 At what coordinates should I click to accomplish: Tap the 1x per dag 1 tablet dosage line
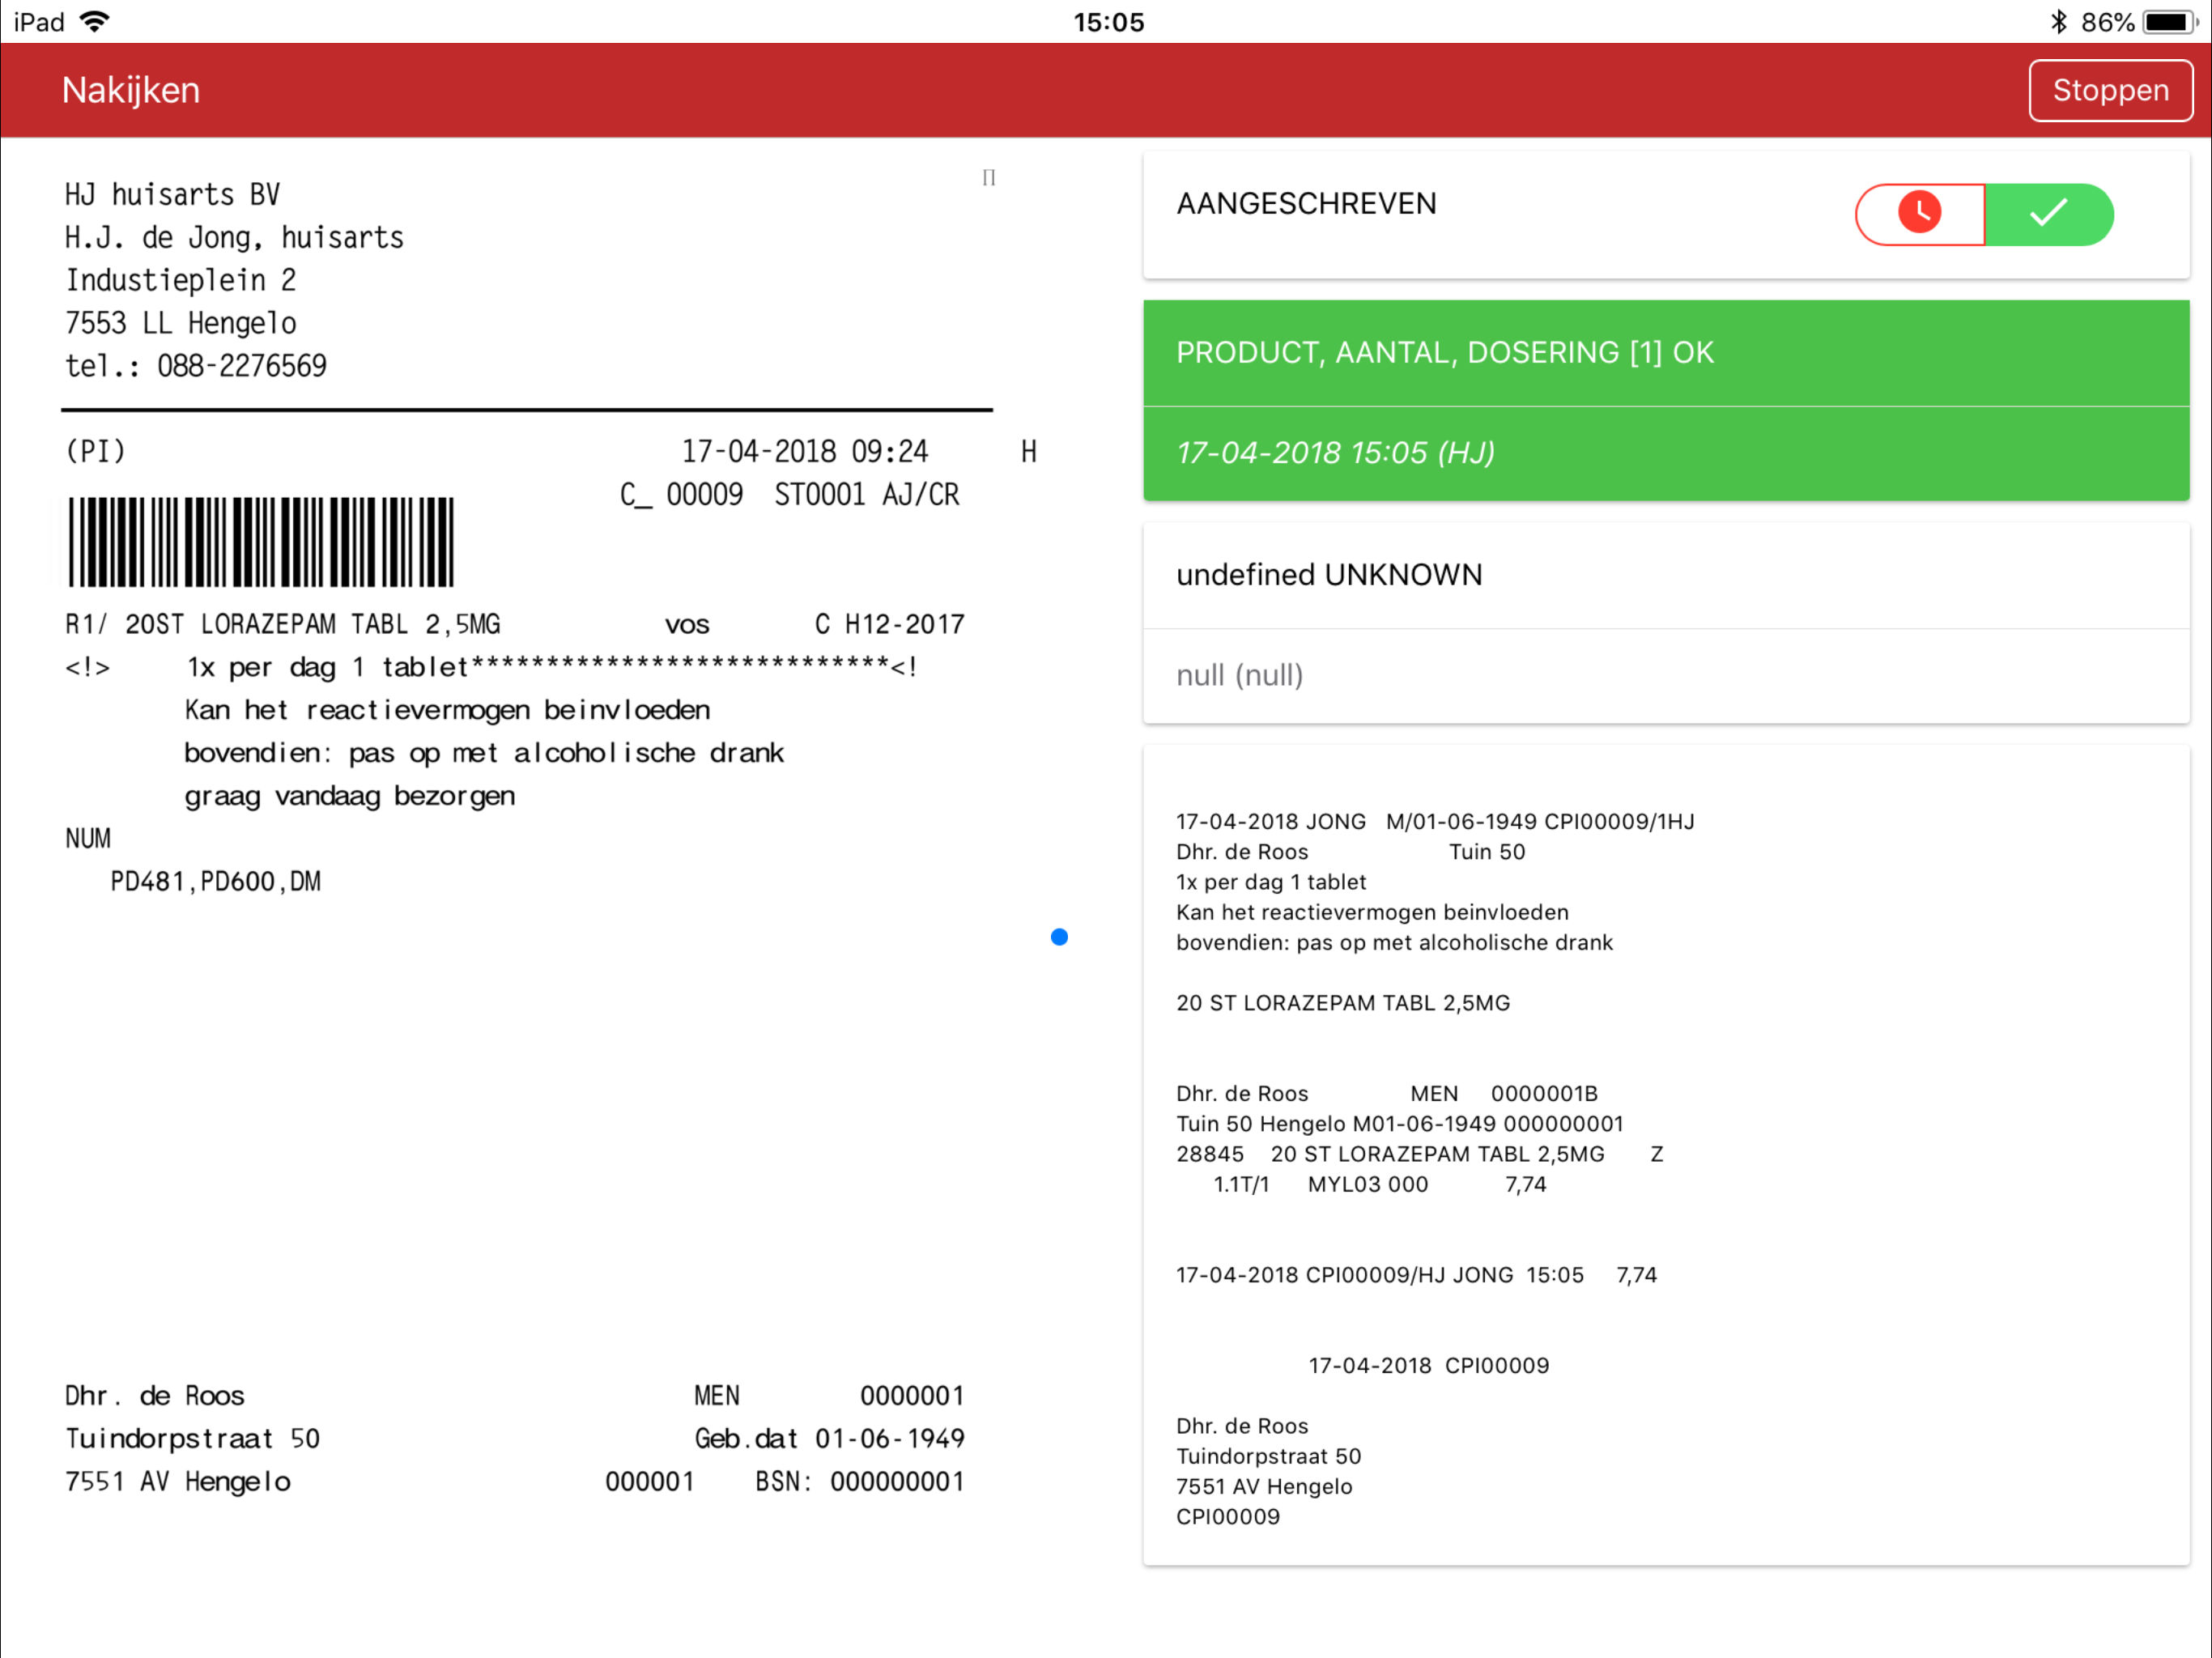click(x=328, y=667)
